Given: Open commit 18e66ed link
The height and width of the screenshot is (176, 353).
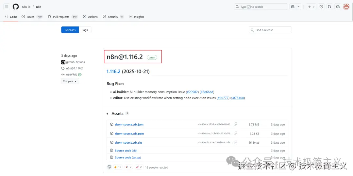Looking at the screenshot, I should tap(207, 92).
